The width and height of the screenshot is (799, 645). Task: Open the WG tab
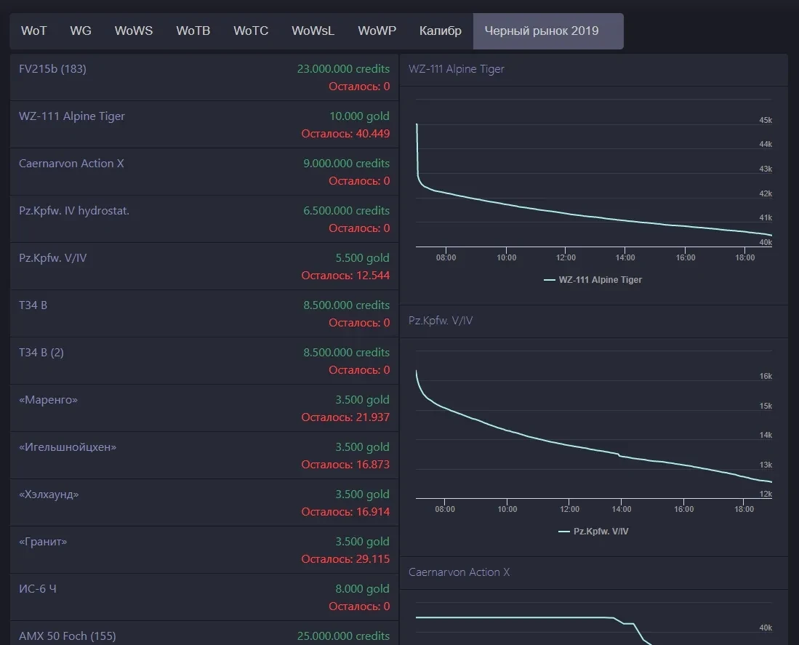pos(81,31)
